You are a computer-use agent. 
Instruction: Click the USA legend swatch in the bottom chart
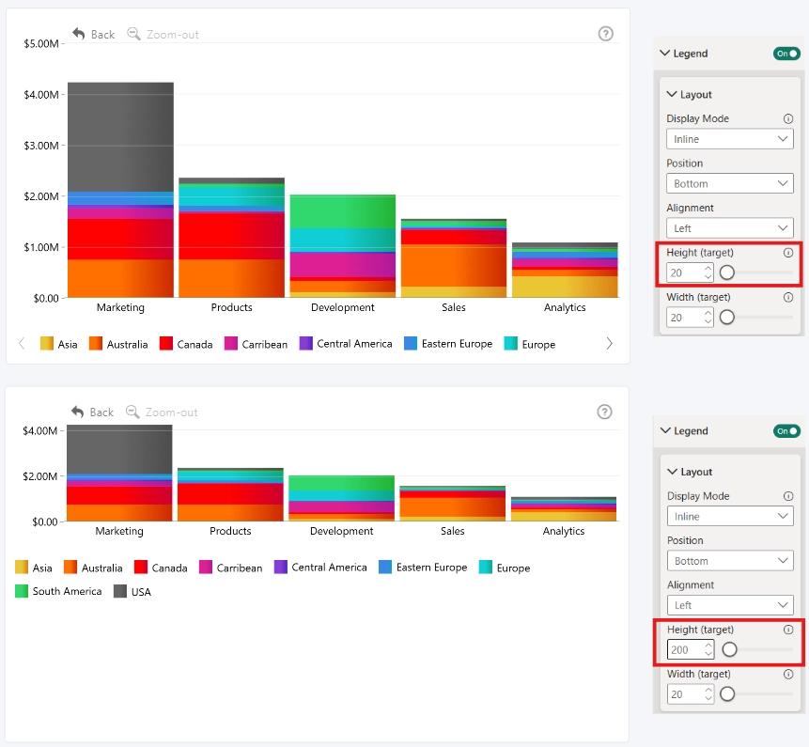120,591
